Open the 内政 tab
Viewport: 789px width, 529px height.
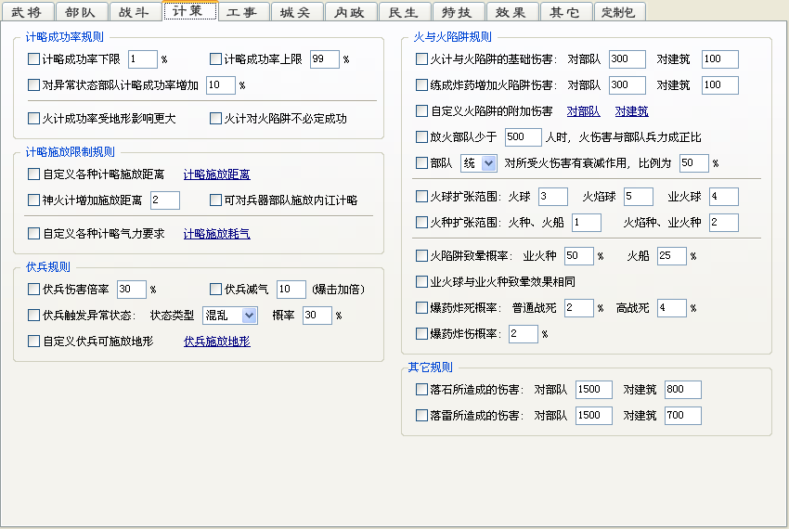click(x=350, y=11)
